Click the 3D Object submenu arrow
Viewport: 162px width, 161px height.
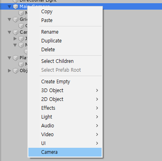(97, 91)
